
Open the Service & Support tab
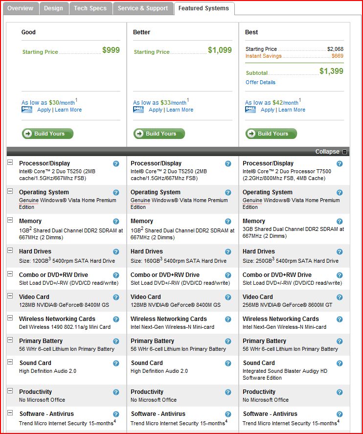click(x=143, y=8)
